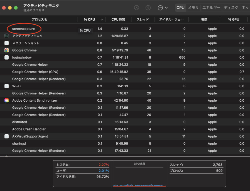This screenshot has width=250, height=191.
Task: Click the CPU time value 5:19:19.79
Action: pyautogui.click(x=120, y=50)
